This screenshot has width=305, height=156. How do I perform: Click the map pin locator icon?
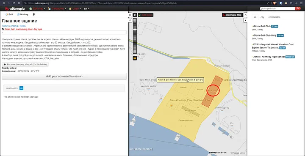click(x=33, y=14)
